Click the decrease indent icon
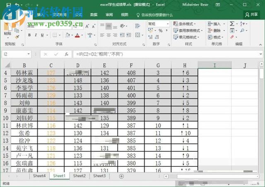Image resolution: width=265 pixels, height=187 pixels. tap(122, 35)
